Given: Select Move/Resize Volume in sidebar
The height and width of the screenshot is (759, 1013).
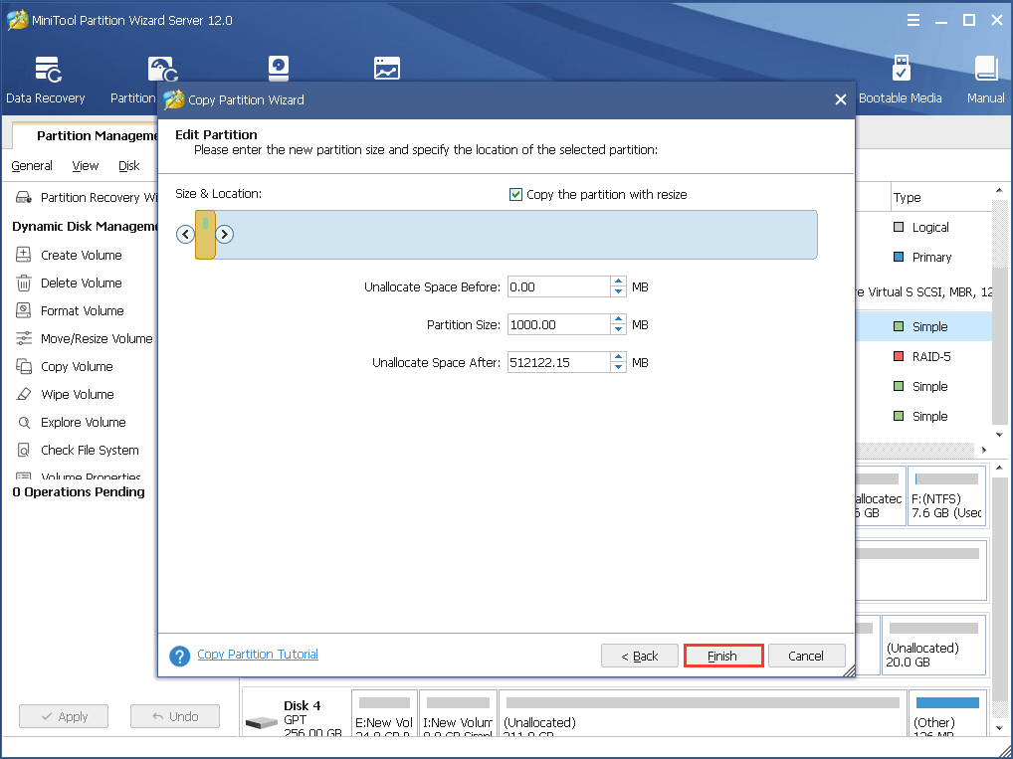Looking at the screenshot, I should point(85,338).
